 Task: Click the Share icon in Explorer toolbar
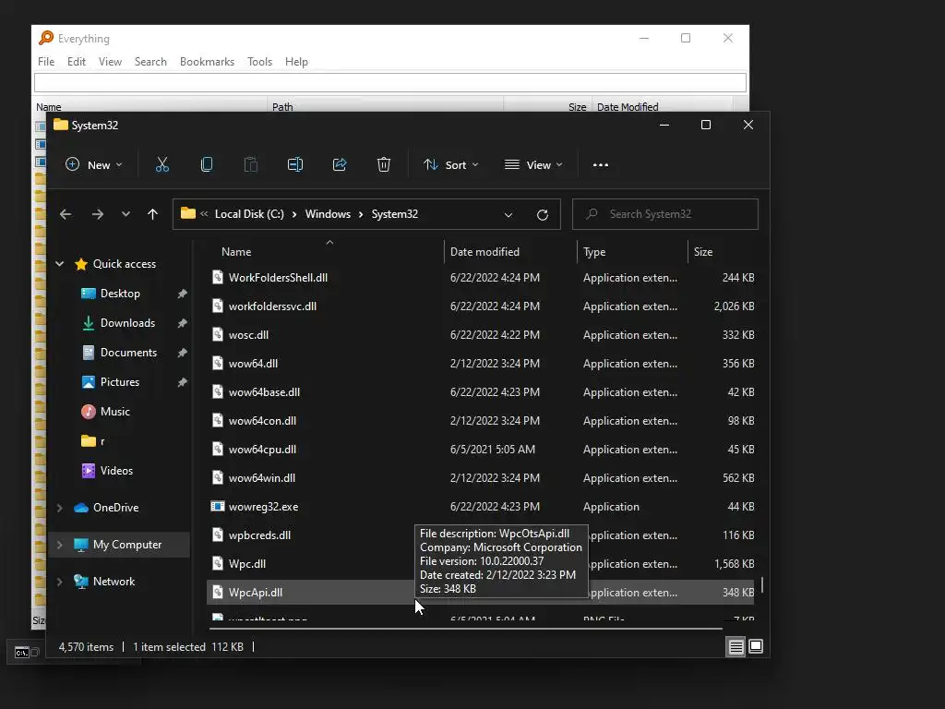(340, 164)
